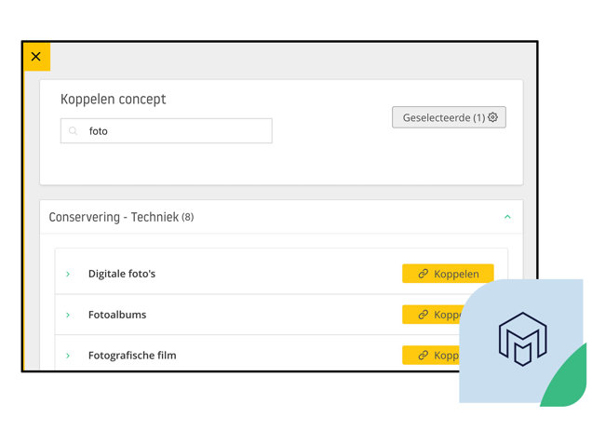Select the Fotoalbums concept name

(117, 315)
